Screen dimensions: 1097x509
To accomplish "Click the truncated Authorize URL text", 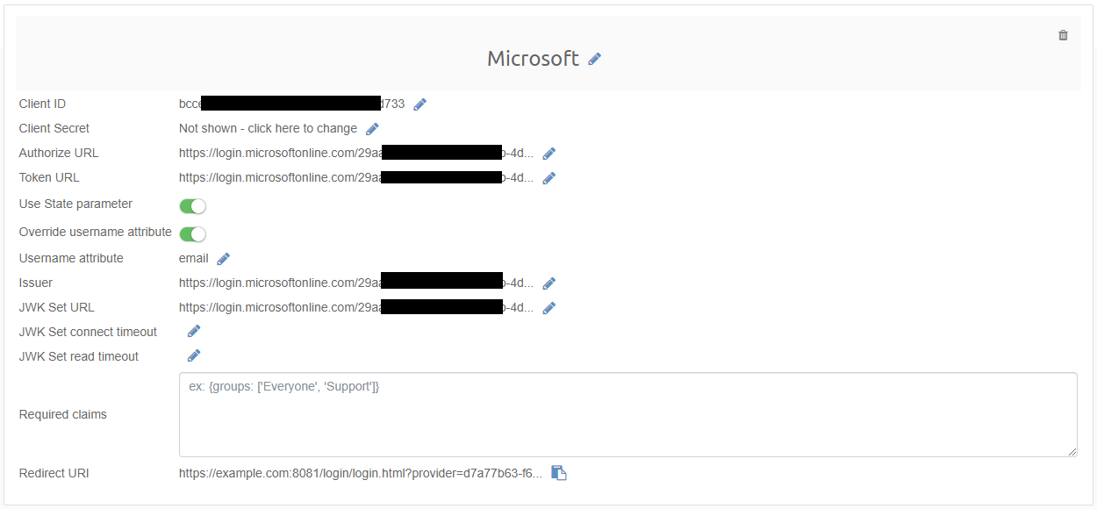I will pyautogui.click(x=351, y=153).
